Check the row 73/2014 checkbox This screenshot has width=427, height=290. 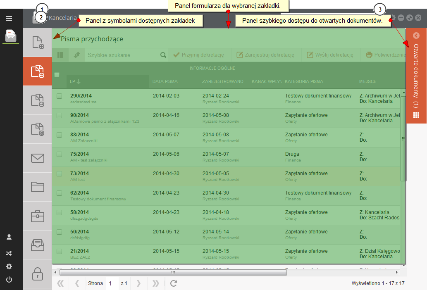[60, 174]
